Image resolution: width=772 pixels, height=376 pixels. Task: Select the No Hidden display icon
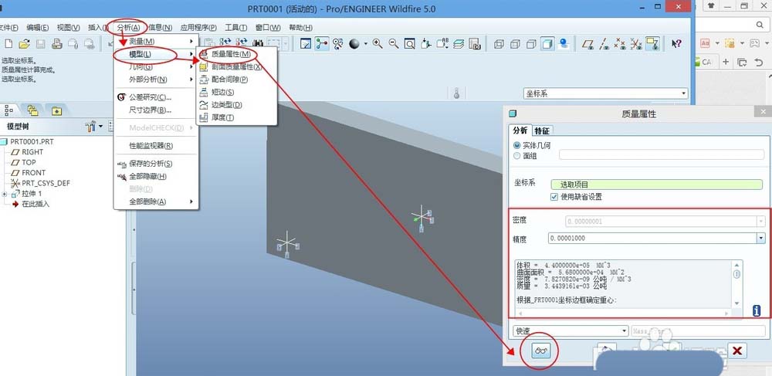click(x=531, y=44)
